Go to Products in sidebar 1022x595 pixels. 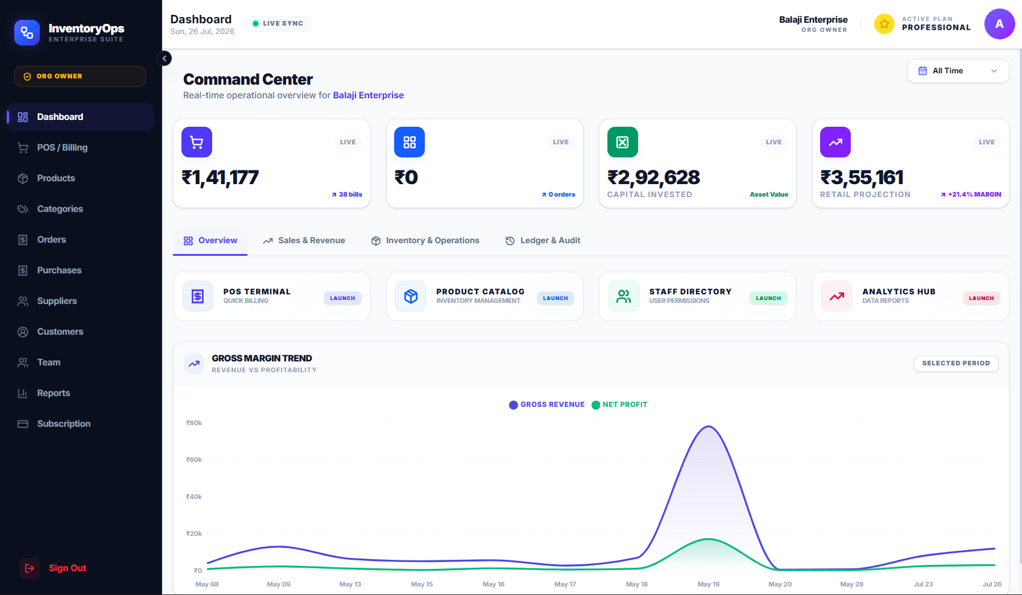(80, 178)
